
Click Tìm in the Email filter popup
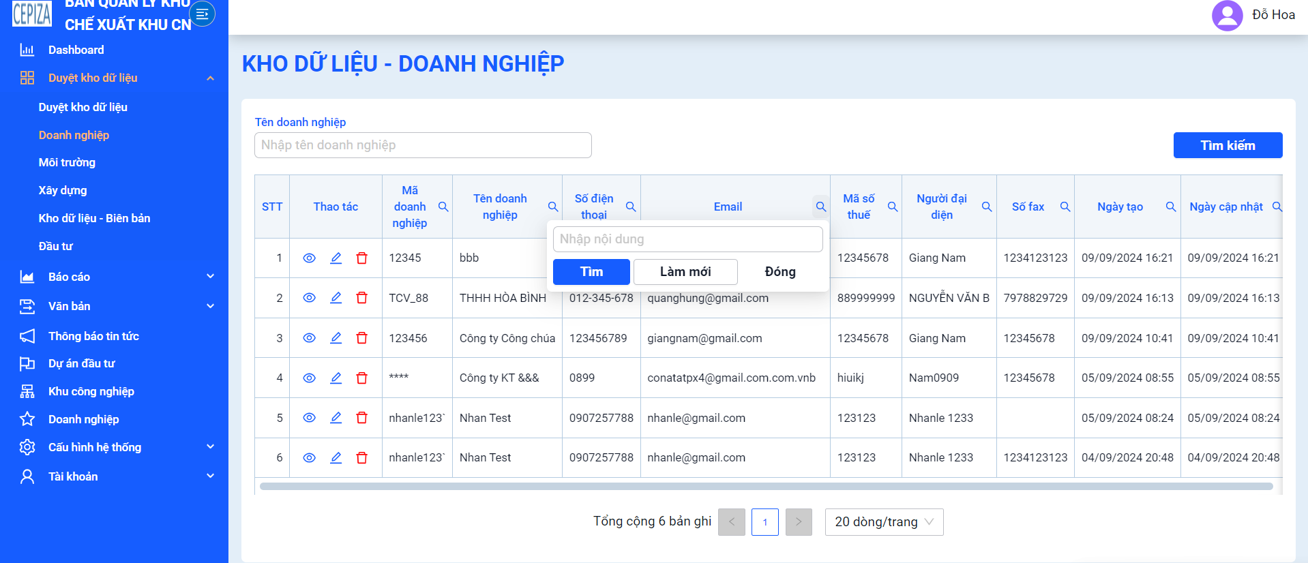[591, 272]
